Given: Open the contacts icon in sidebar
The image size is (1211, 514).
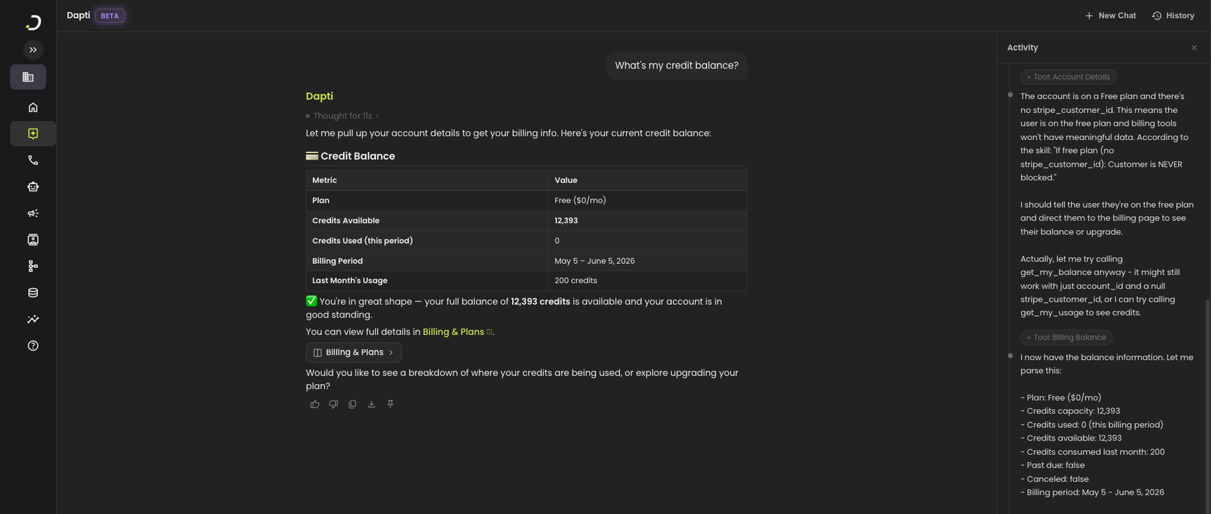Looking at the screenshot, I should pyautogui.click(x=33, y=240).
